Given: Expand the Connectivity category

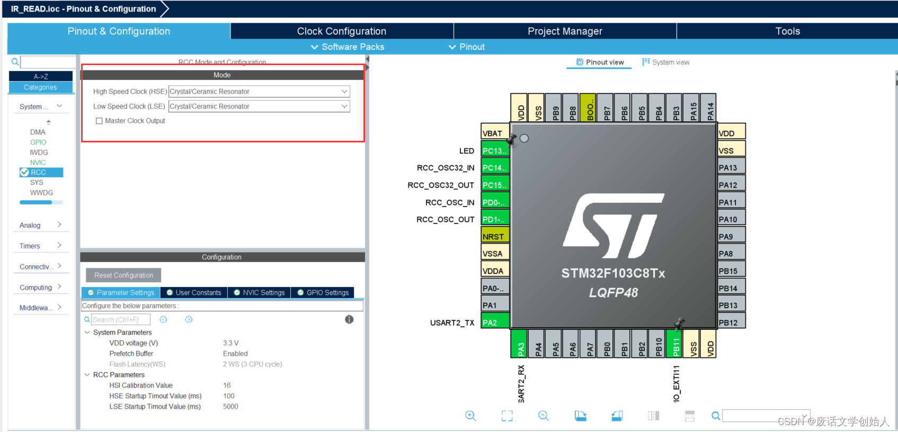Looking at the screenshot, I should [59, 266].
